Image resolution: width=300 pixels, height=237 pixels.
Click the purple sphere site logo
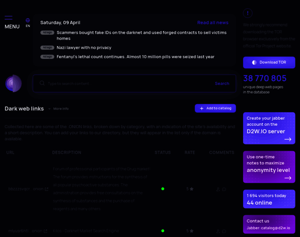[x=13, y=83]
